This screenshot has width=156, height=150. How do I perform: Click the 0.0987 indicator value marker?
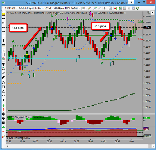(x=147, y=136)
